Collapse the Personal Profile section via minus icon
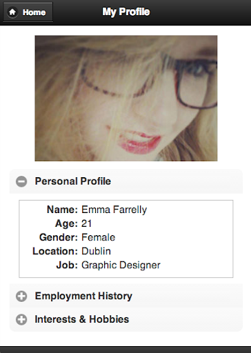The height and width of the screenshot is (353, 251). point(21,181)
